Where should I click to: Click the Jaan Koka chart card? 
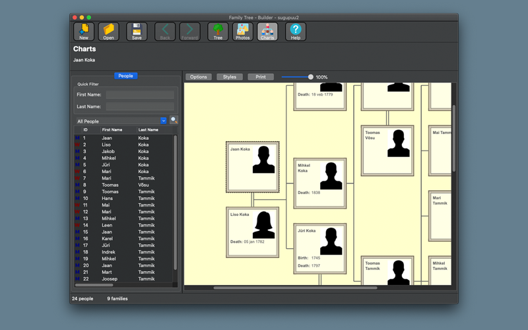[x=253, y=167]
